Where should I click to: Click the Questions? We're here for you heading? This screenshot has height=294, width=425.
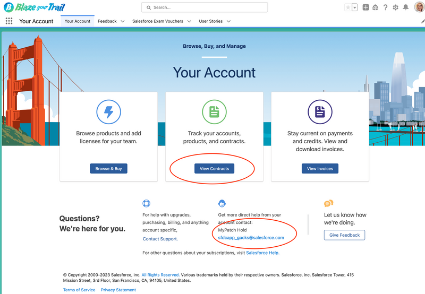pos(92,223)
